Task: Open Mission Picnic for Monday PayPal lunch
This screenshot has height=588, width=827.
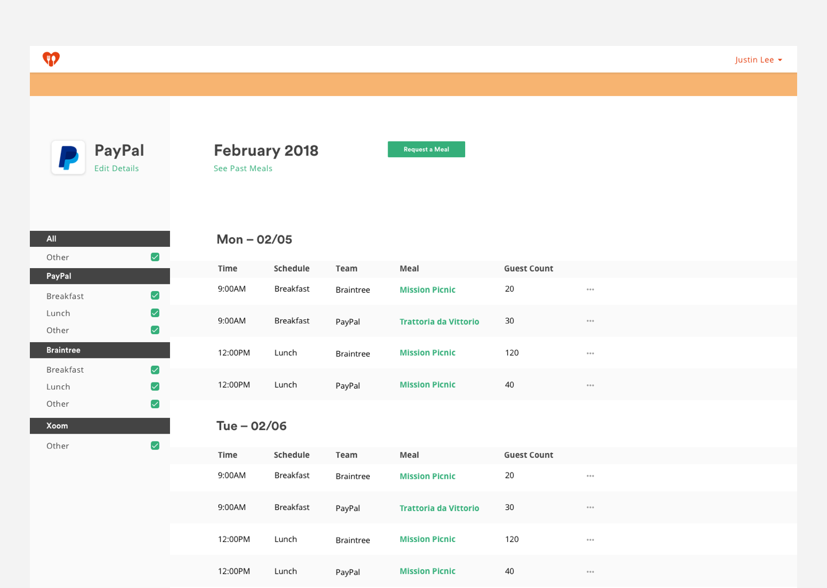Action: [x=427, y=385]
